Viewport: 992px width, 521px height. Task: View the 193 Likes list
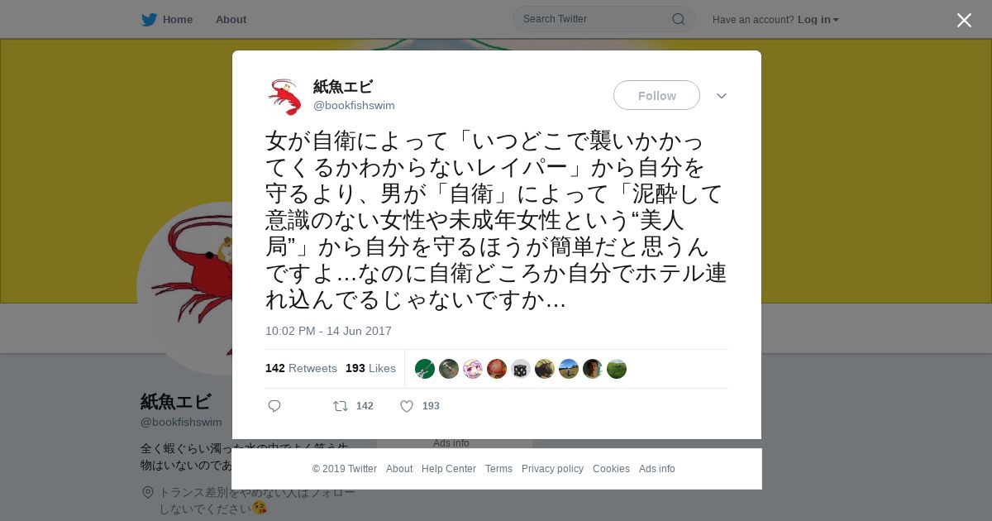370,368
